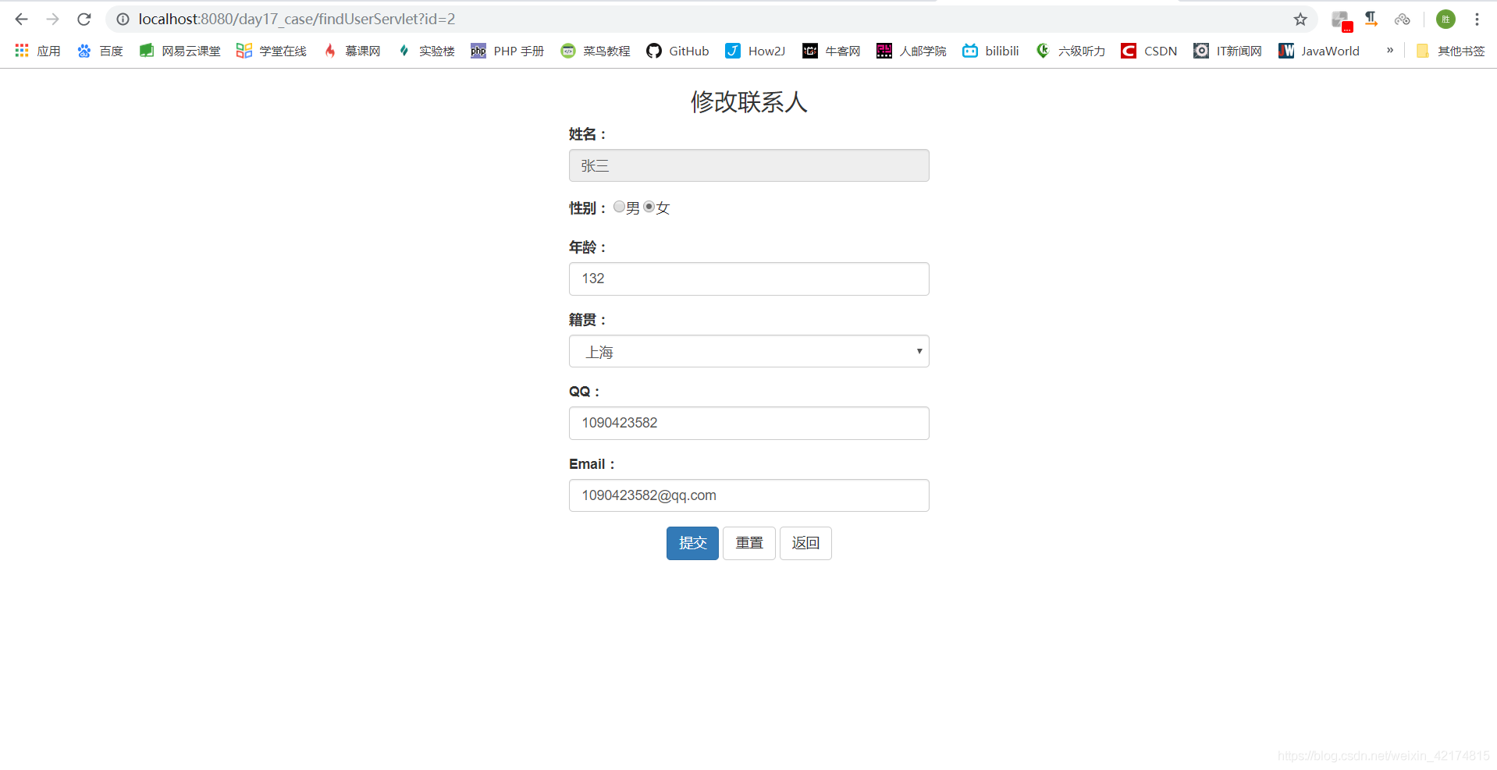The width and height of the screenshot is (1497, 770).
Task: Open the 应用 apps shortcut
Action: point(37,51)
